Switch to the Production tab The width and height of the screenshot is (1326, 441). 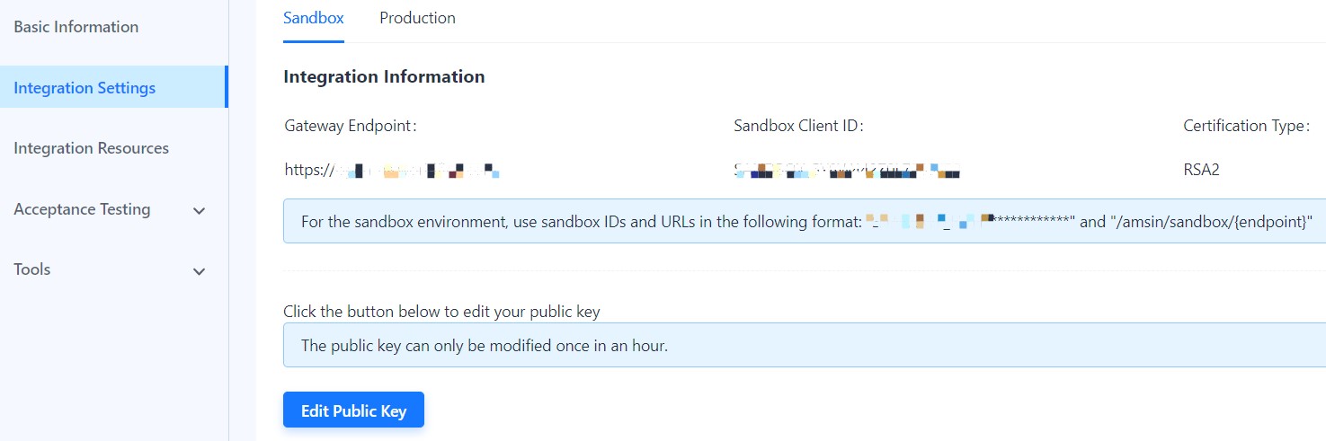(417, 18)
